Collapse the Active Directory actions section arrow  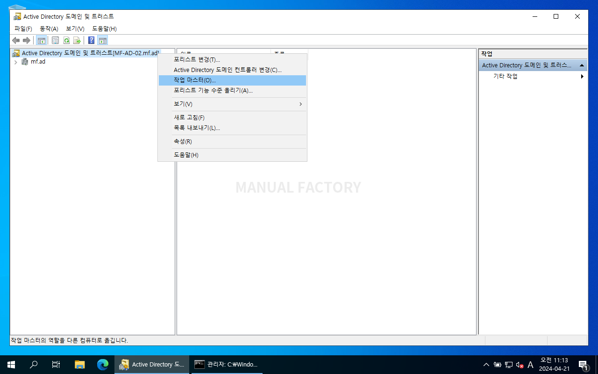tap(582, 65)
